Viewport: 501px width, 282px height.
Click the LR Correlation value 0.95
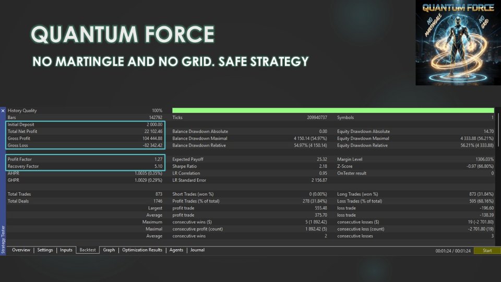[x=323, y=173]
